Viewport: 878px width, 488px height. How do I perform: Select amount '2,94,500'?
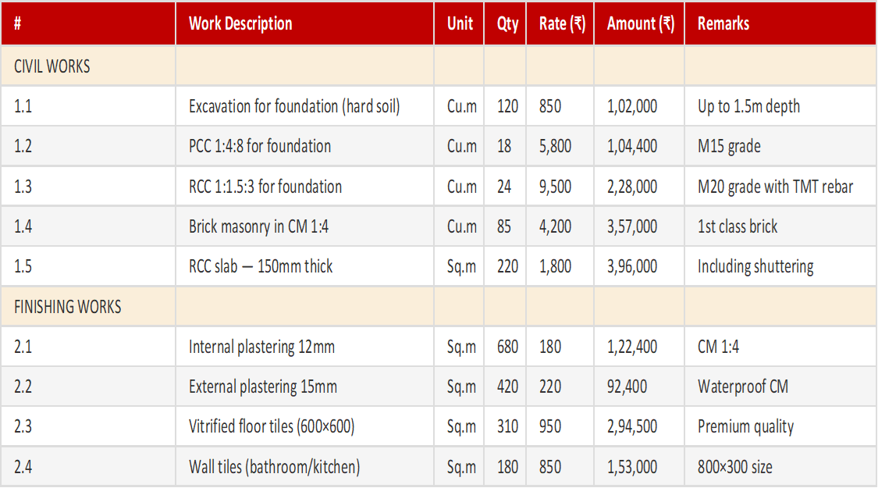[x=631, y=426]
